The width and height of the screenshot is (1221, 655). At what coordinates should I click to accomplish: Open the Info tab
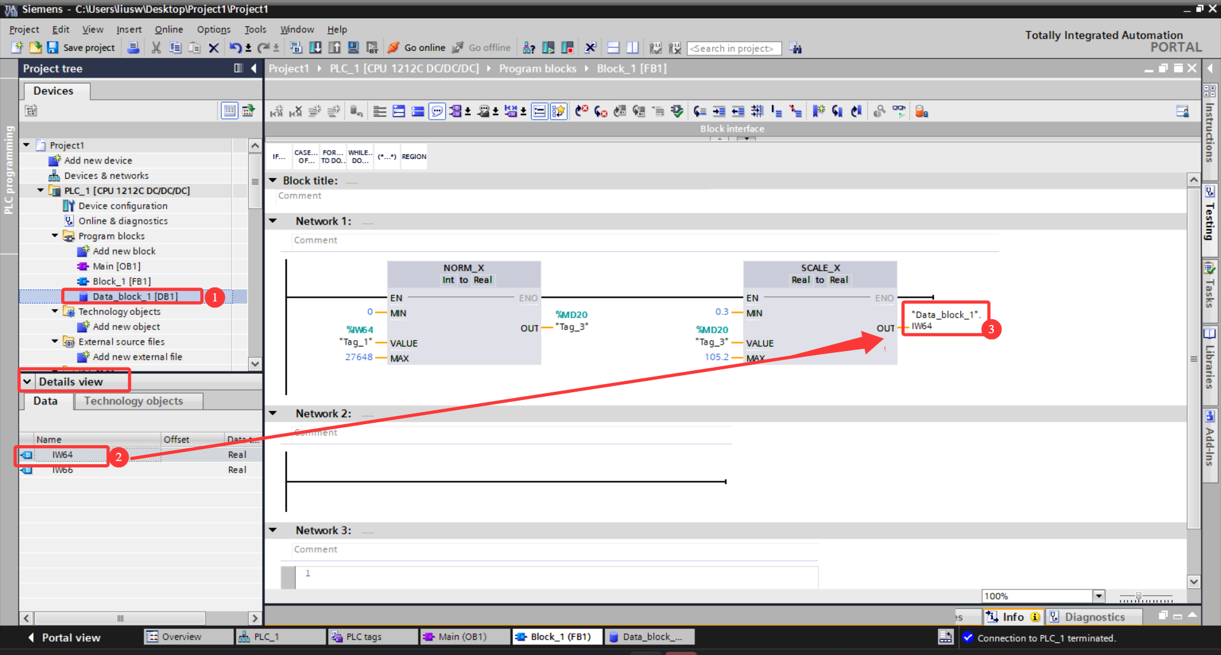pyautogui.click(x=1012, y=617)
